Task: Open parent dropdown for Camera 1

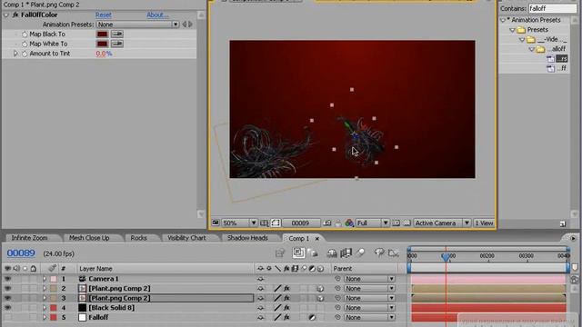Action: 369,279
